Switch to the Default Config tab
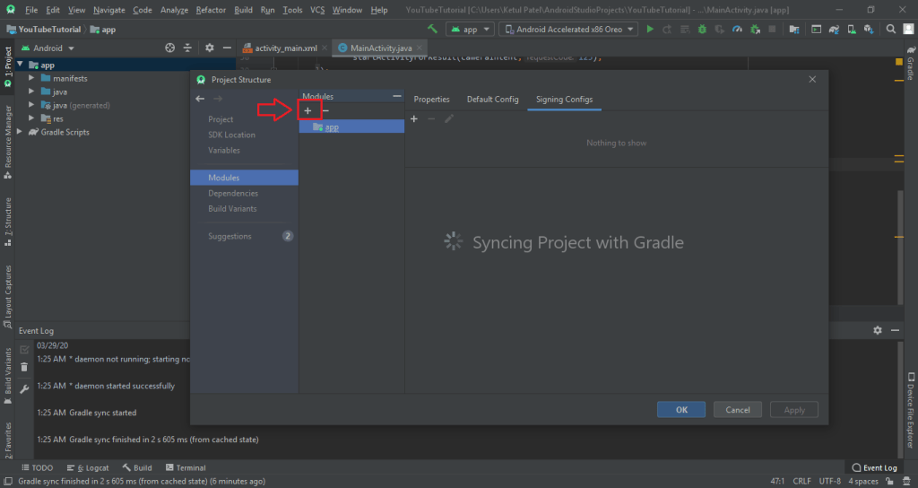Image resolution: width=918 pixels, height=488 pixels. coord(492,99)
